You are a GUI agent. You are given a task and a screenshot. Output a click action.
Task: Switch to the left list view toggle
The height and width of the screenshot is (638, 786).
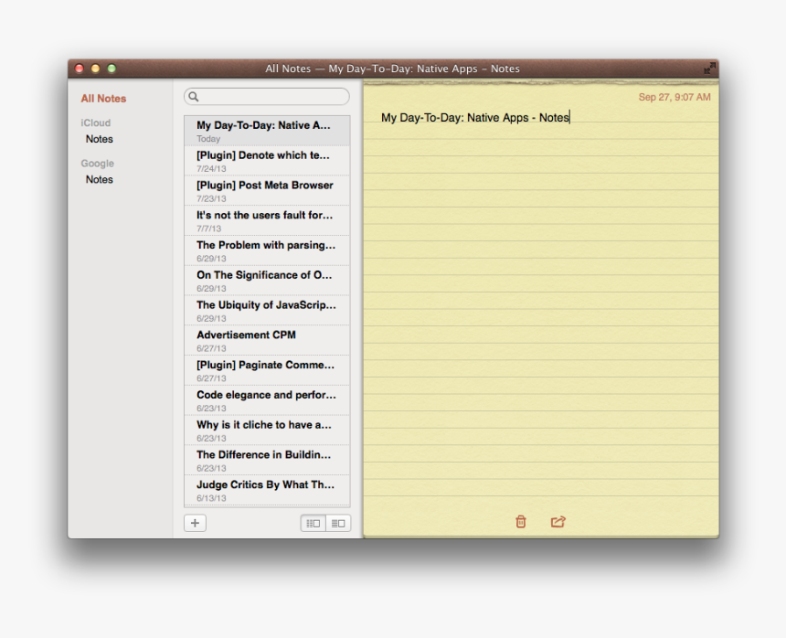point(313,523)
